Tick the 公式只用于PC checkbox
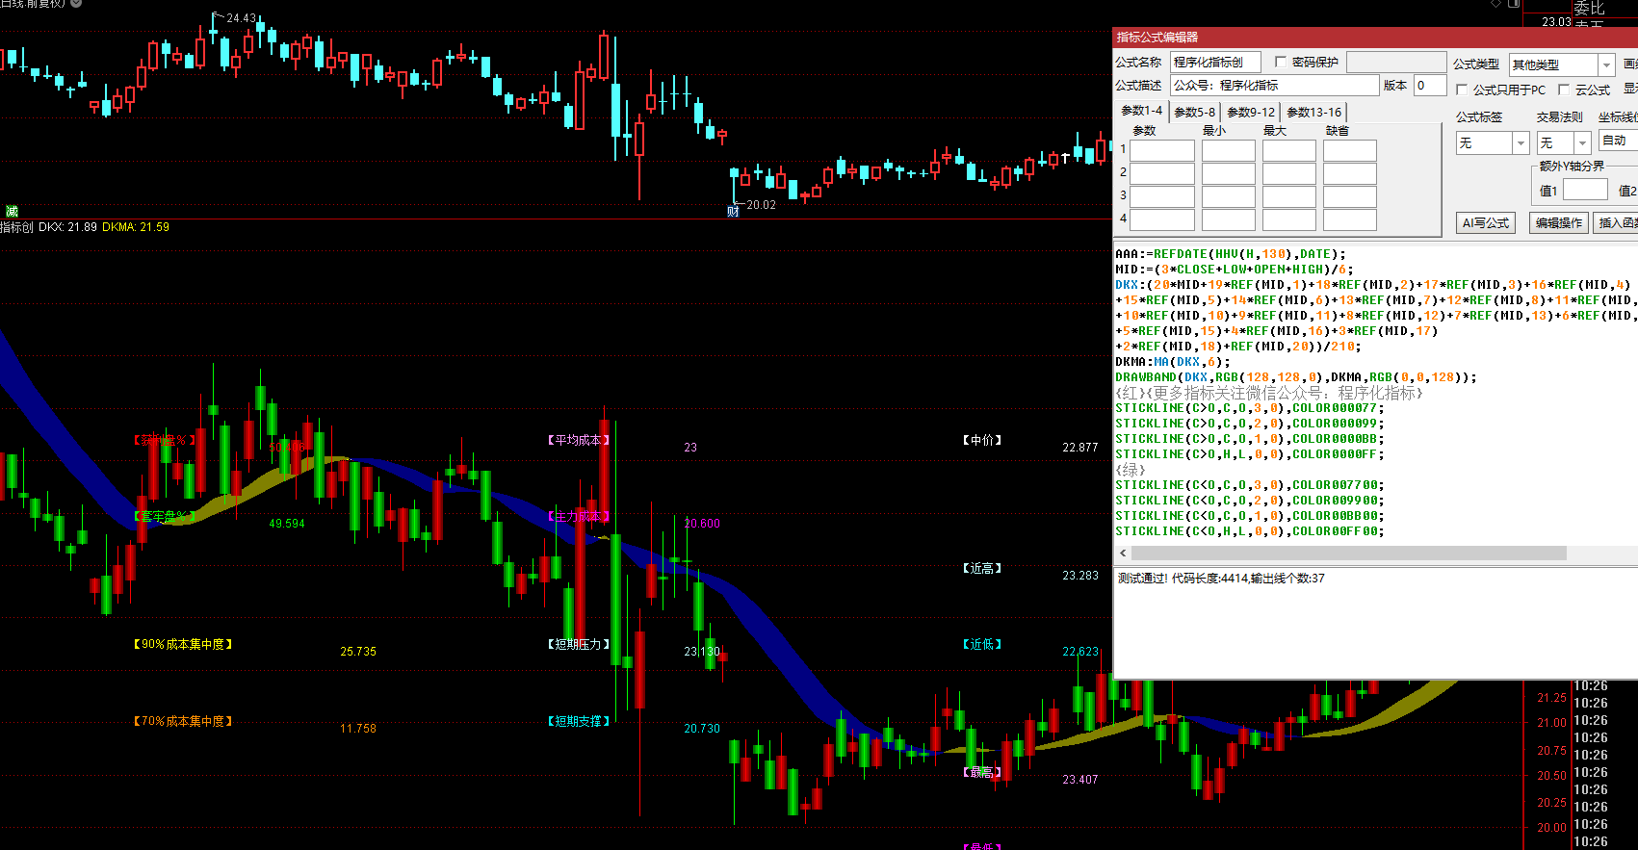This screenshot has width=1638, height=850. tap(1462, 90)
